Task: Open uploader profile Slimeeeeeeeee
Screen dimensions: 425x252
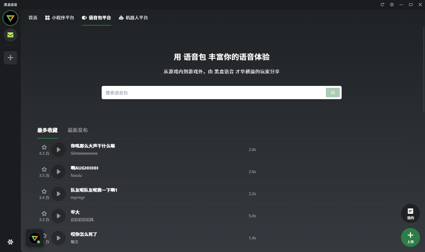Action: pyautogui.click(x=84, y=153)
